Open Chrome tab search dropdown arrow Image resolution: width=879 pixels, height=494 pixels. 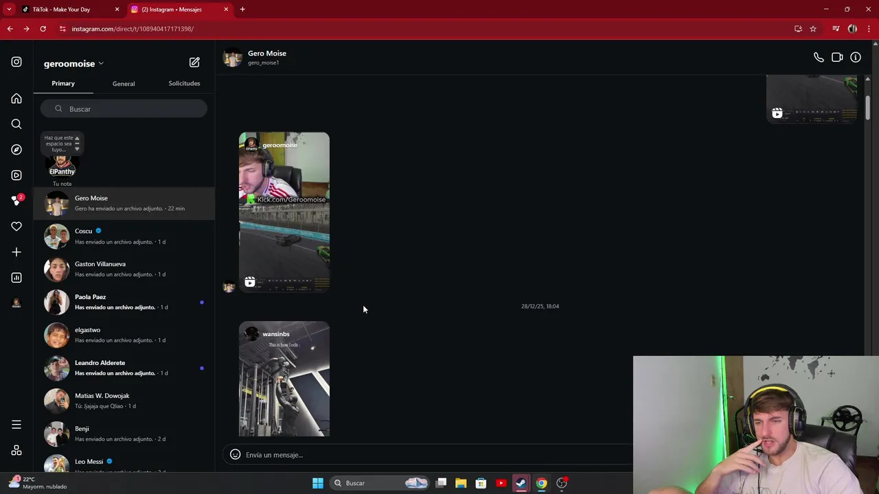pos(9,10)
